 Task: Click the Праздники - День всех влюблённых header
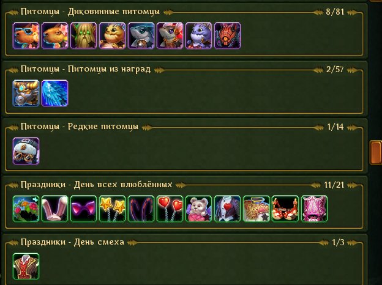coord(96,185)
